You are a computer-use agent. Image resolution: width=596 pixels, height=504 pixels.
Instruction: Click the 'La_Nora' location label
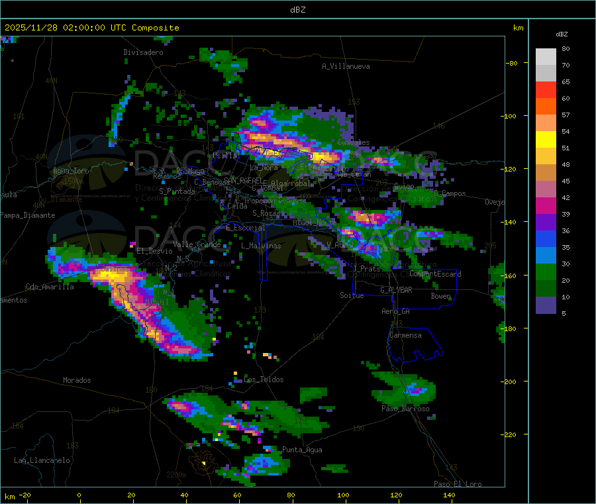(264, 168)
